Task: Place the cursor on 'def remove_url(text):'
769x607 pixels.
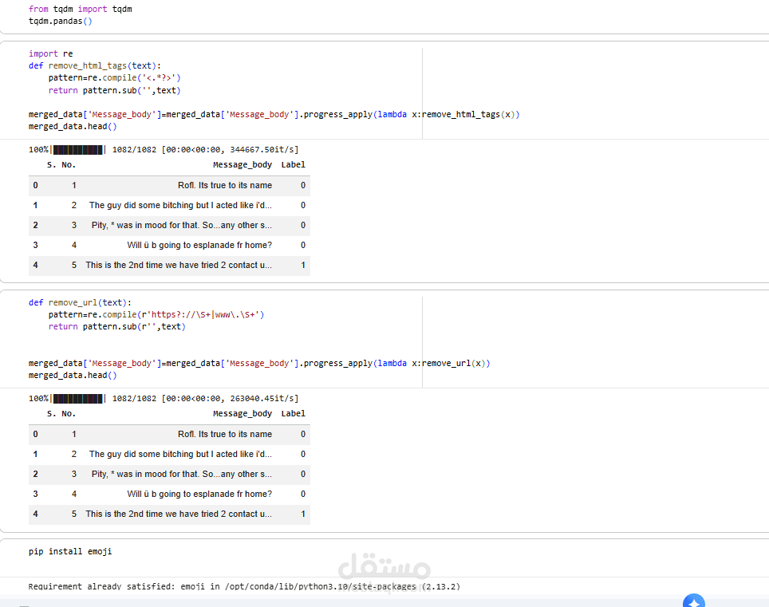Action: coord(80,302)
